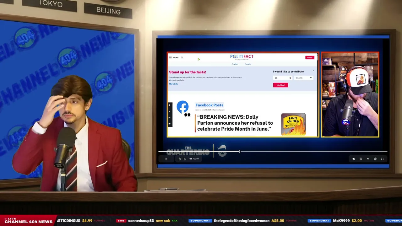Share the article by email icon
The image size is (402, 226).
point(170,124)
